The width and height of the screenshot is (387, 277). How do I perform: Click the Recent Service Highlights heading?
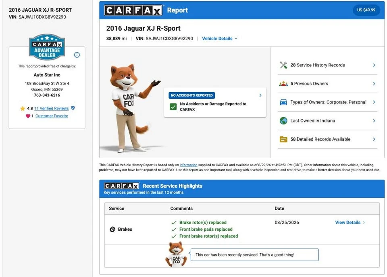(173, 186)
